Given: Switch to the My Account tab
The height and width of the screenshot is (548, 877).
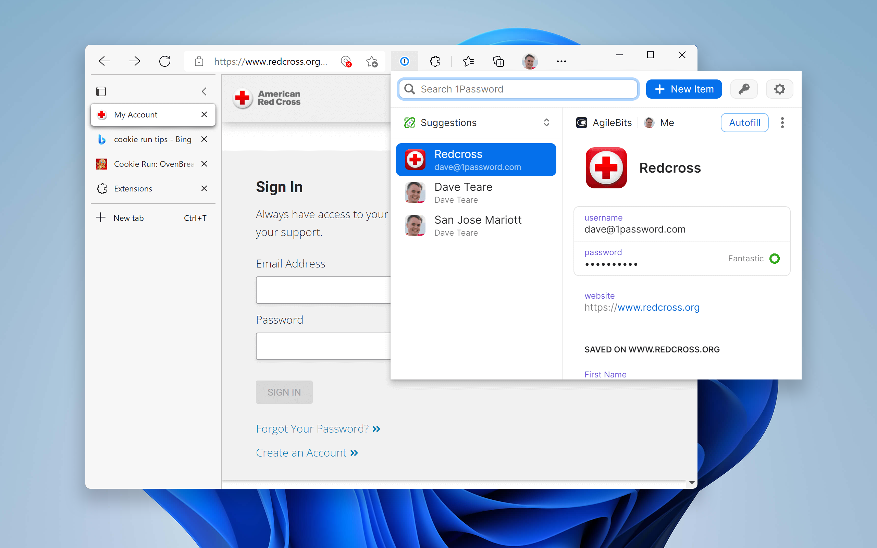Looking at the screenshot, I should point(136,114).
